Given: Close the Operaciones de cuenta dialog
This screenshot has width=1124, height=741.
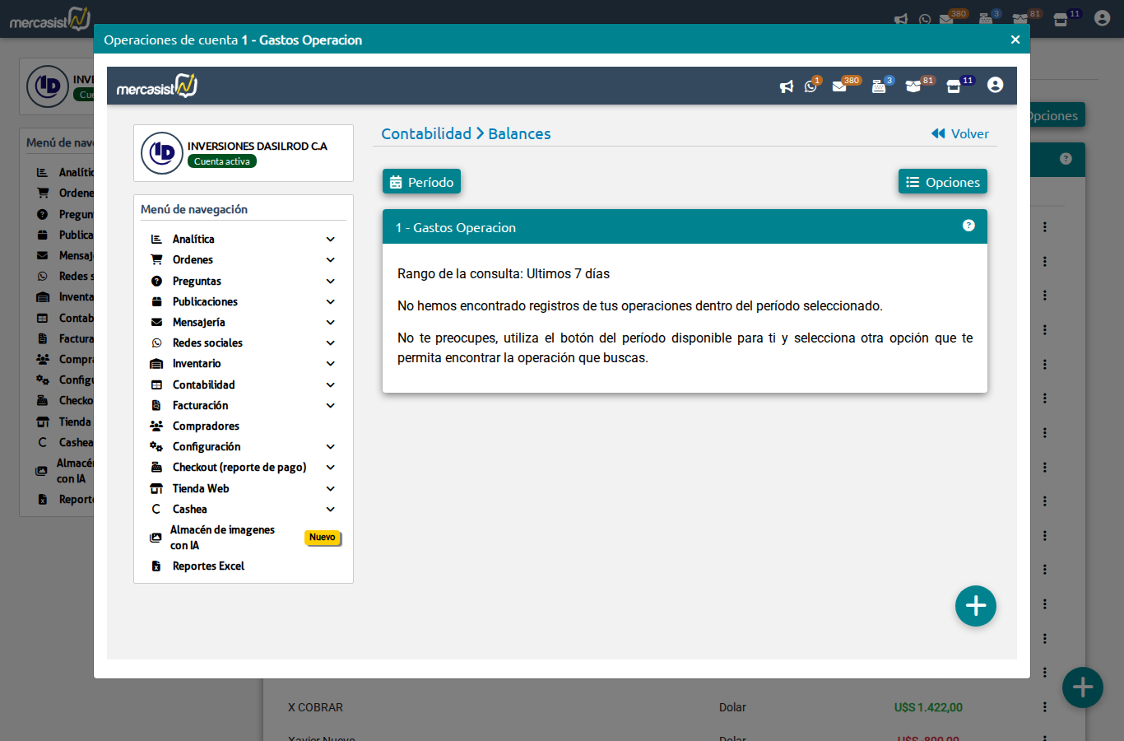Looking at the screenshot, I should click(x=1015, y=40).
